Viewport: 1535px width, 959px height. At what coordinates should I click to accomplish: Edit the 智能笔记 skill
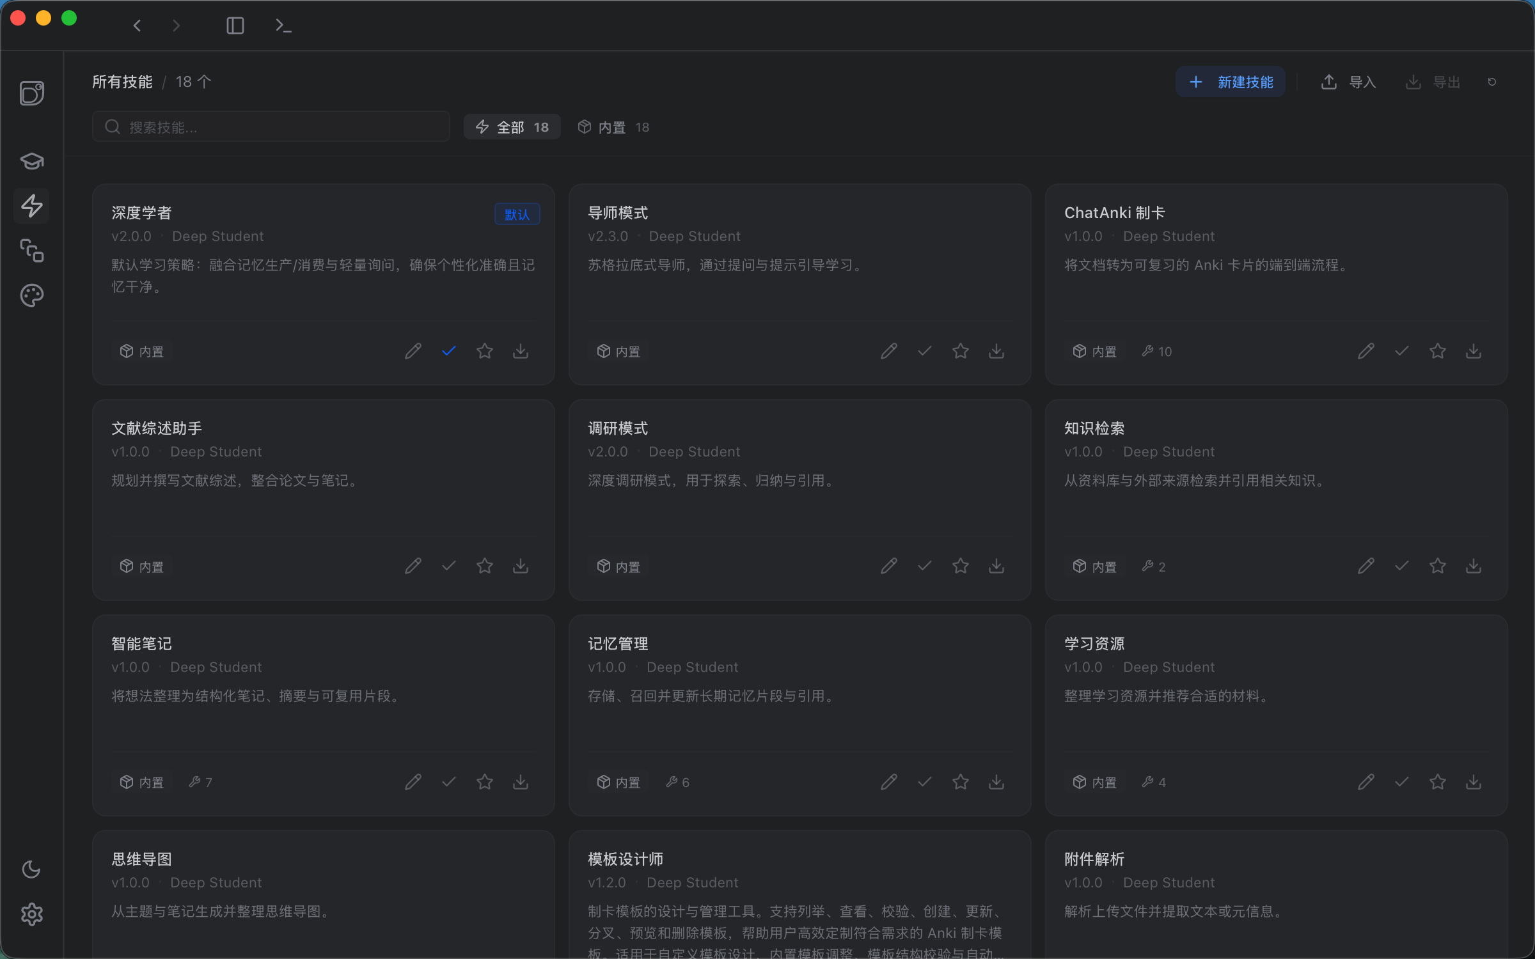[x=413, y=782]
